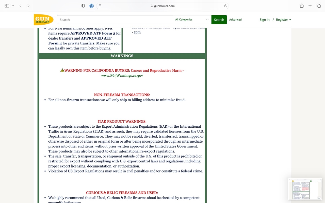Go forward to next page

click(28, 6)
